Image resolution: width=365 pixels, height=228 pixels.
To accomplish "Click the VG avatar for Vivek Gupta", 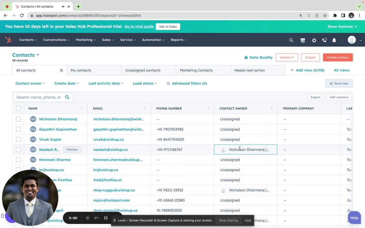I will click(x=33, y=139).
